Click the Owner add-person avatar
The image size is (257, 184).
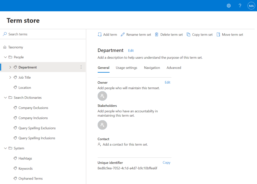tap(102, 96)
